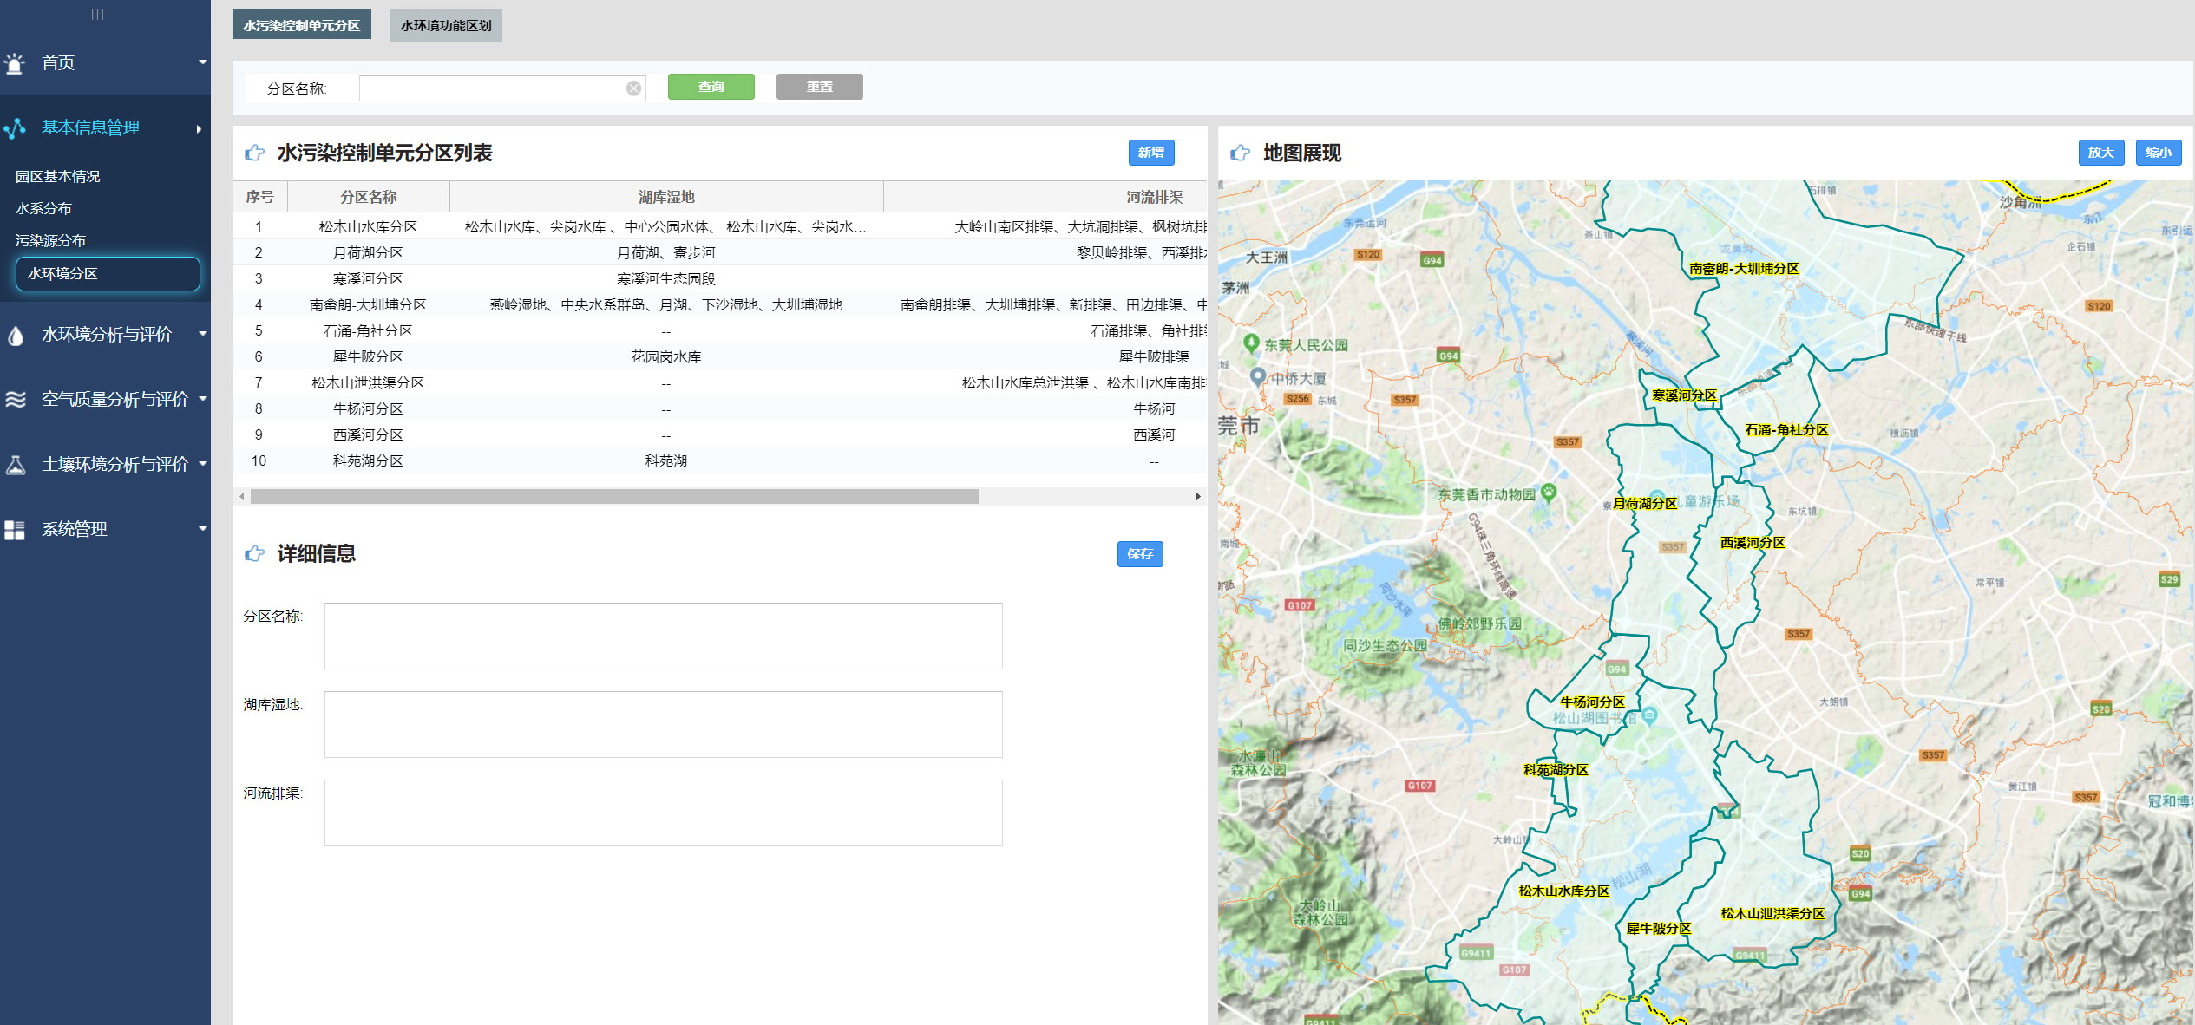Click the table's horizontal scrollbar thumb

tap(613, 497)
